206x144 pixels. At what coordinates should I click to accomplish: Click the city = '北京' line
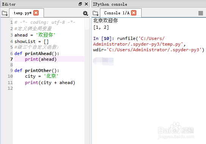42,76
